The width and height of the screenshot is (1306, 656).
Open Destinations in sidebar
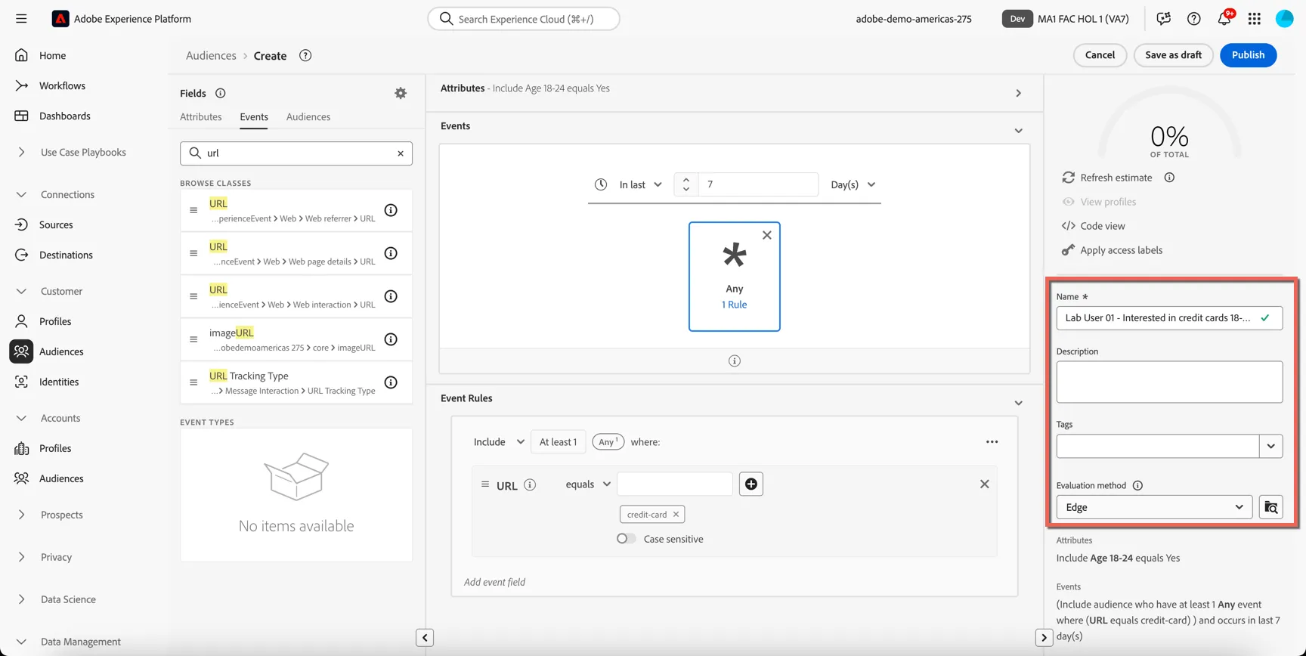[x=66, y=255]
